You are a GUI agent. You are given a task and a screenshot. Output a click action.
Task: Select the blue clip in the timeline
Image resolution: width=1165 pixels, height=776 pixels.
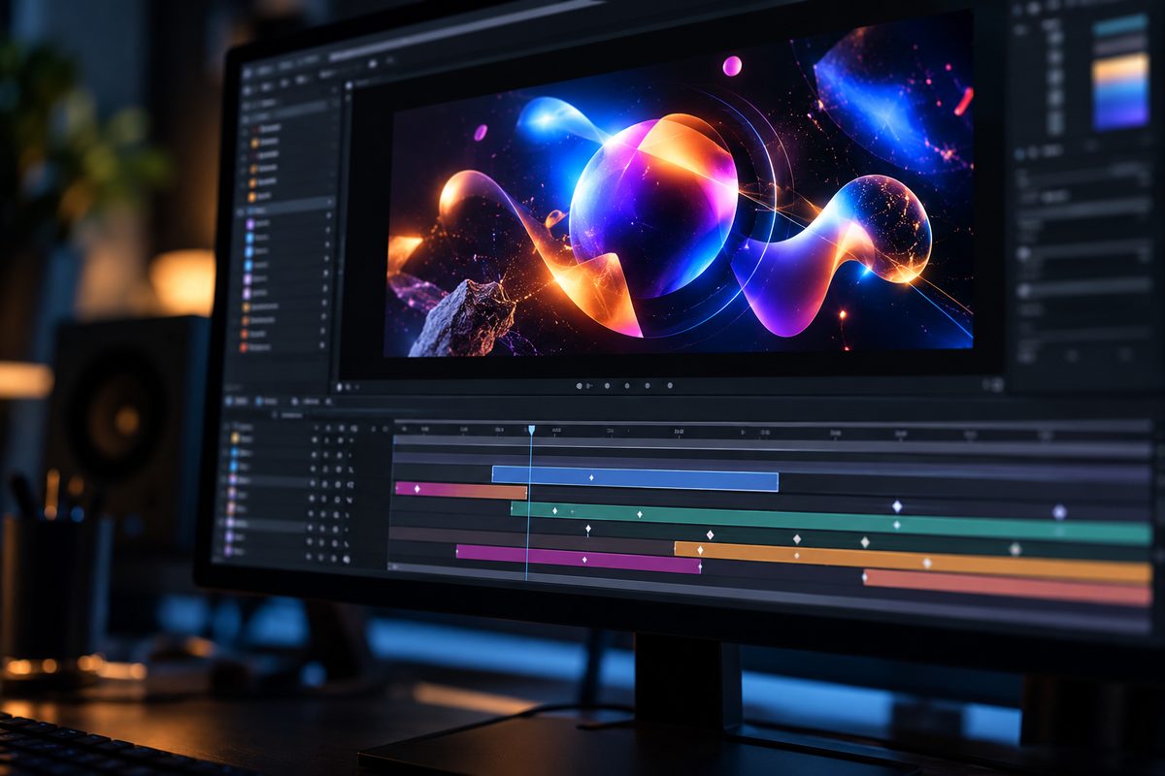tap(635, 479)
